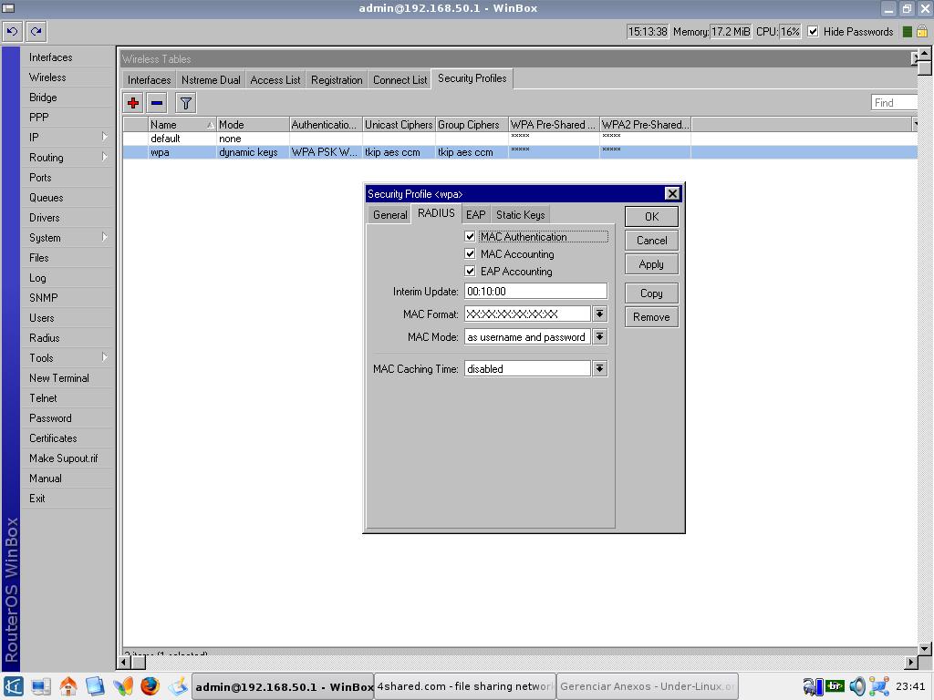Image resolution: width=934 pixels, height=700 pixels.
Task: Click the padlock icon in top bar
Action: click(x=922, y=31)
